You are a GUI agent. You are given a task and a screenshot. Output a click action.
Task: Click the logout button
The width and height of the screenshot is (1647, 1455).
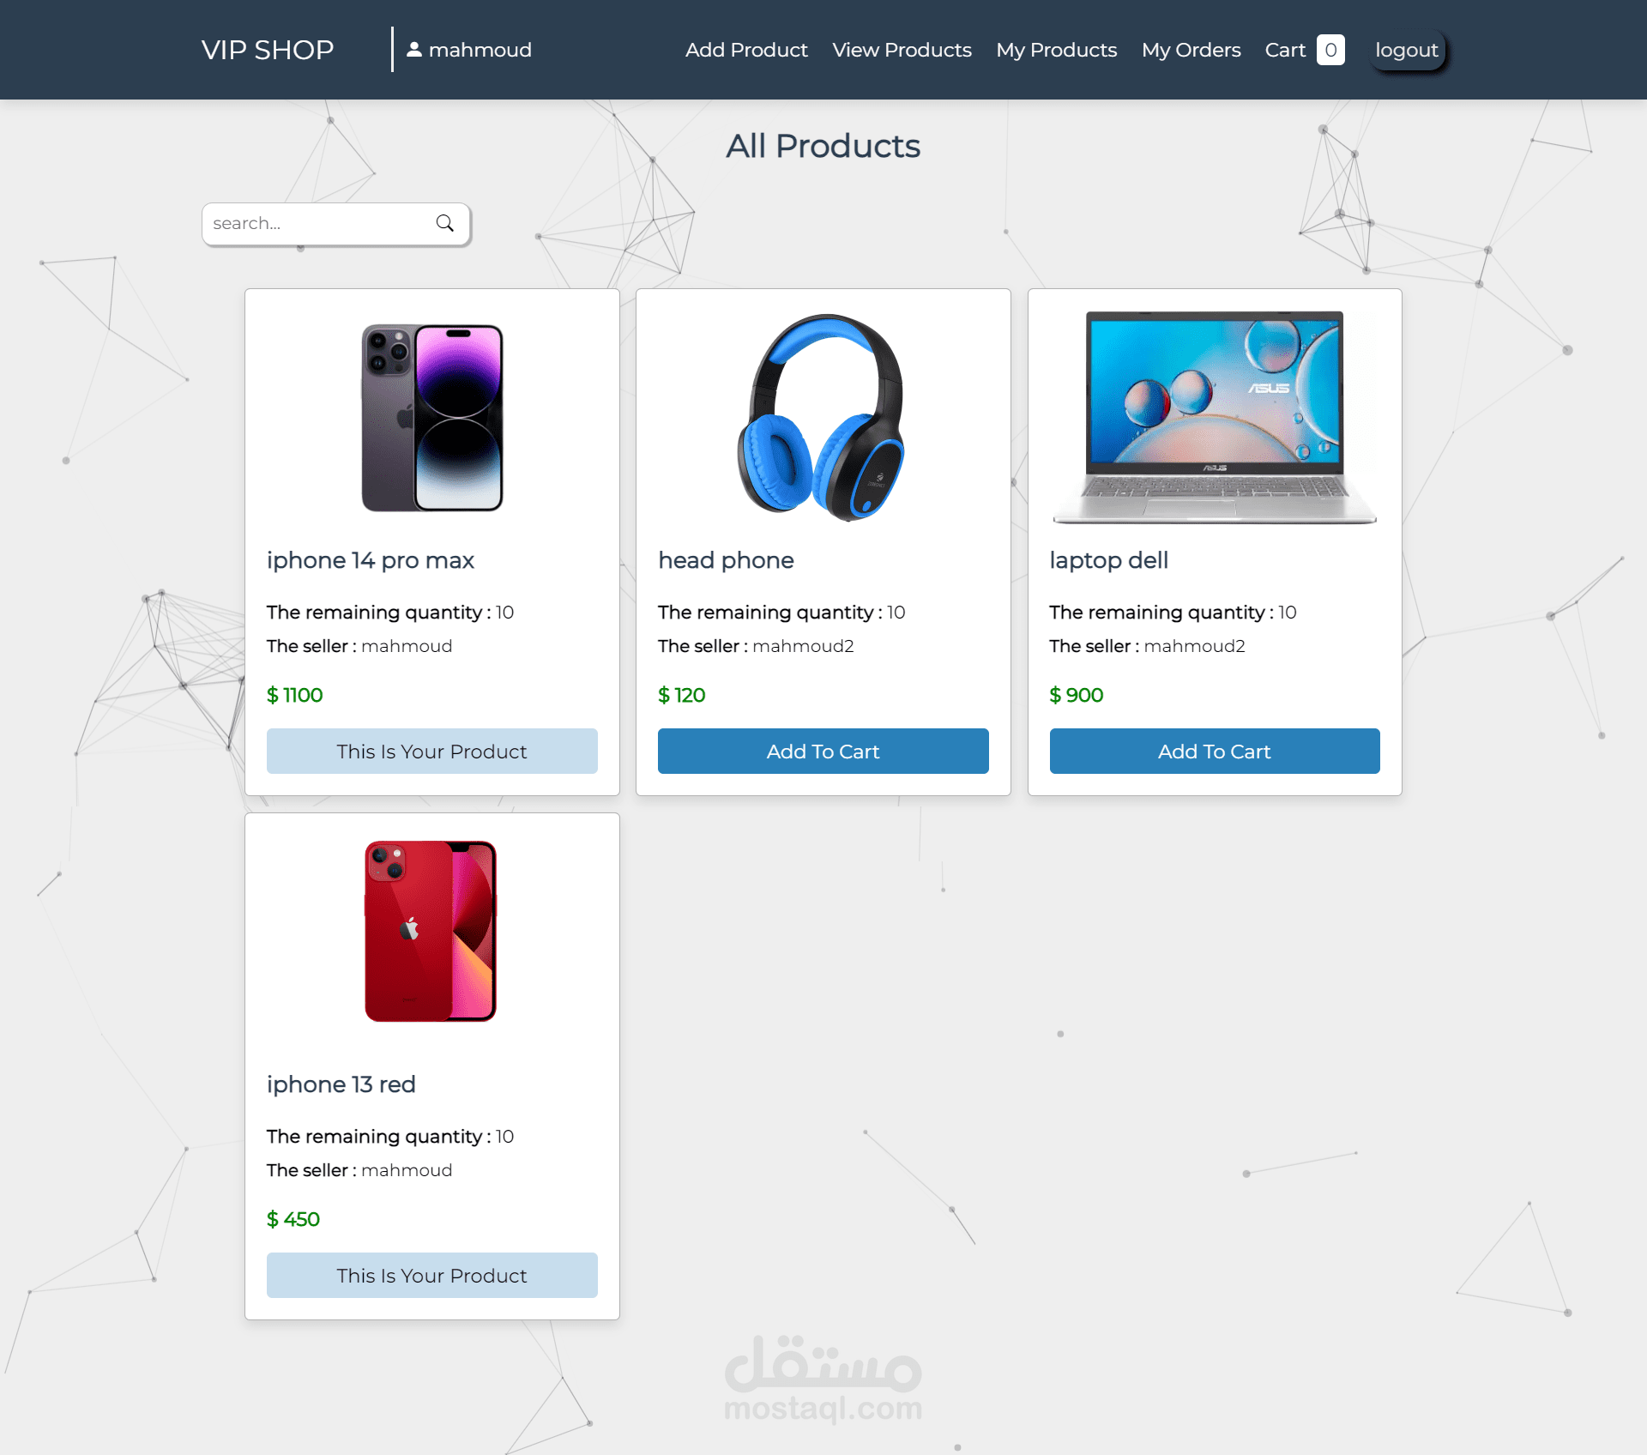(x=1407, y=50)
